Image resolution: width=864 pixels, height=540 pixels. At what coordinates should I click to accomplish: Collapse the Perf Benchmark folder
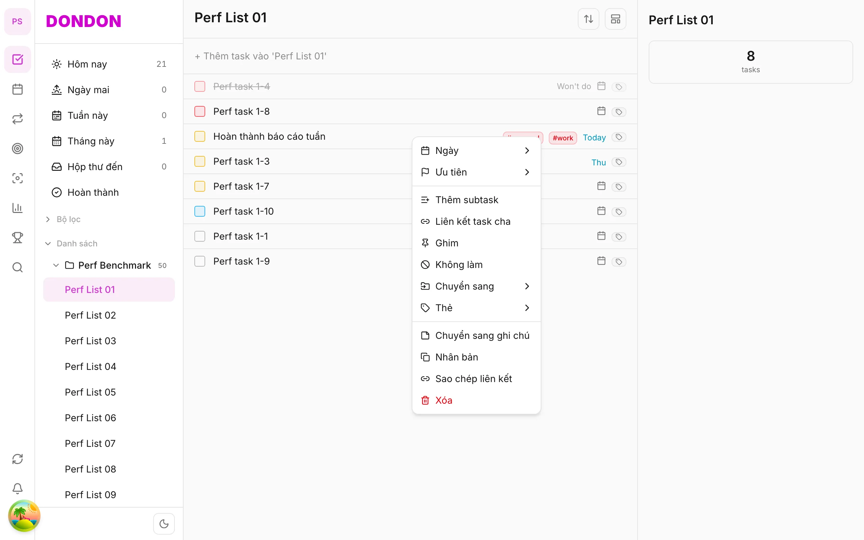coord(56,265)
